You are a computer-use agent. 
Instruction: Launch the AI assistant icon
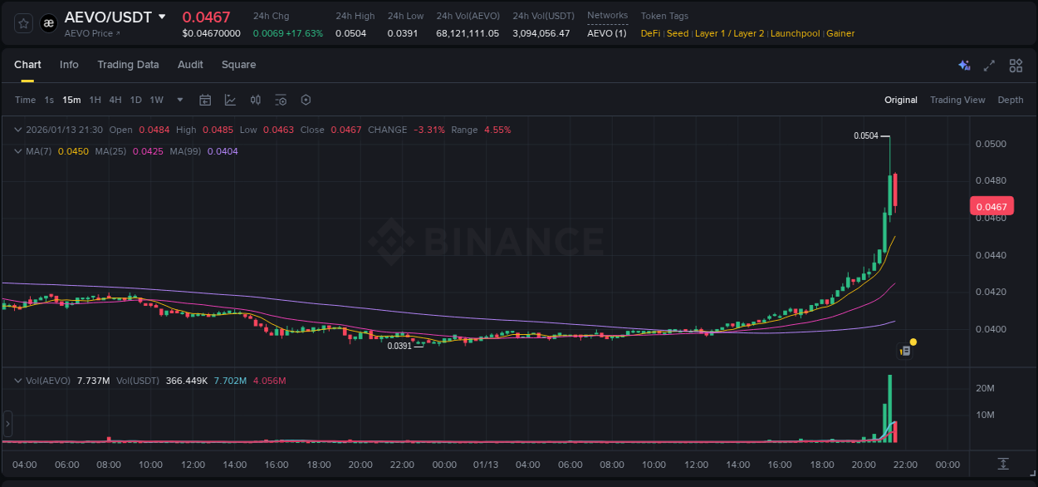[964, 65]
